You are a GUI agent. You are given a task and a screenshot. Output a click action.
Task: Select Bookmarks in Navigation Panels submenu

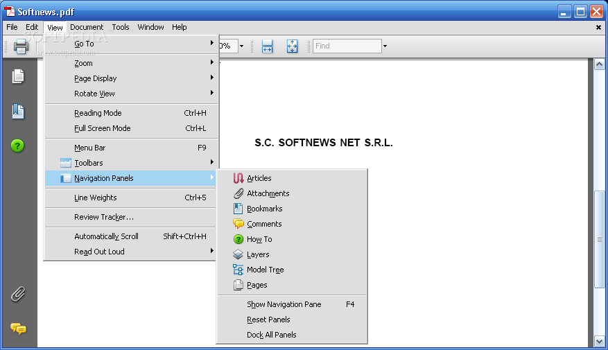click(x=292, y=209)
